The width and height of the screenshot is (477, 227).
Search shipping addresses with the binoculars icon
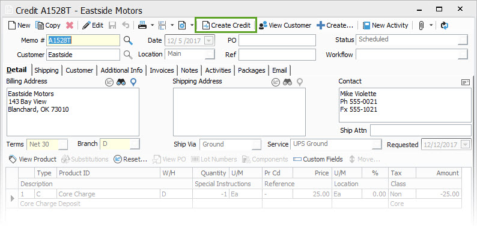coord(288,82)
